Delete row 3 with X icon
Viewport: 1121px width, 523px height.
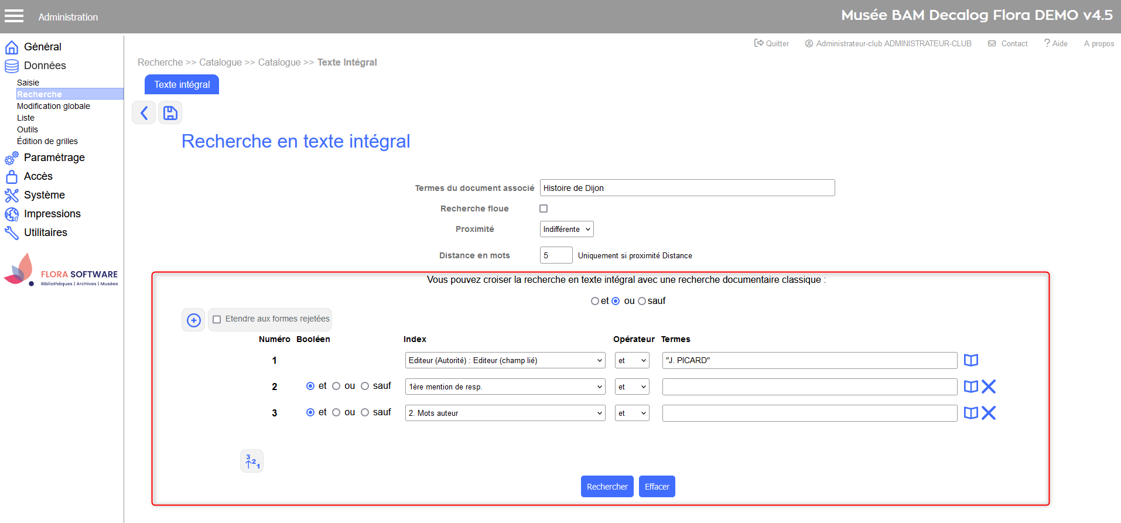(989, 413)
